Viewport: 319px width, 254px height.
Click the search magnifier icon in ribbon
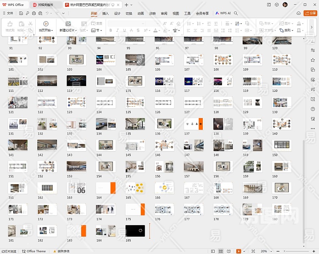coord(236,13)
